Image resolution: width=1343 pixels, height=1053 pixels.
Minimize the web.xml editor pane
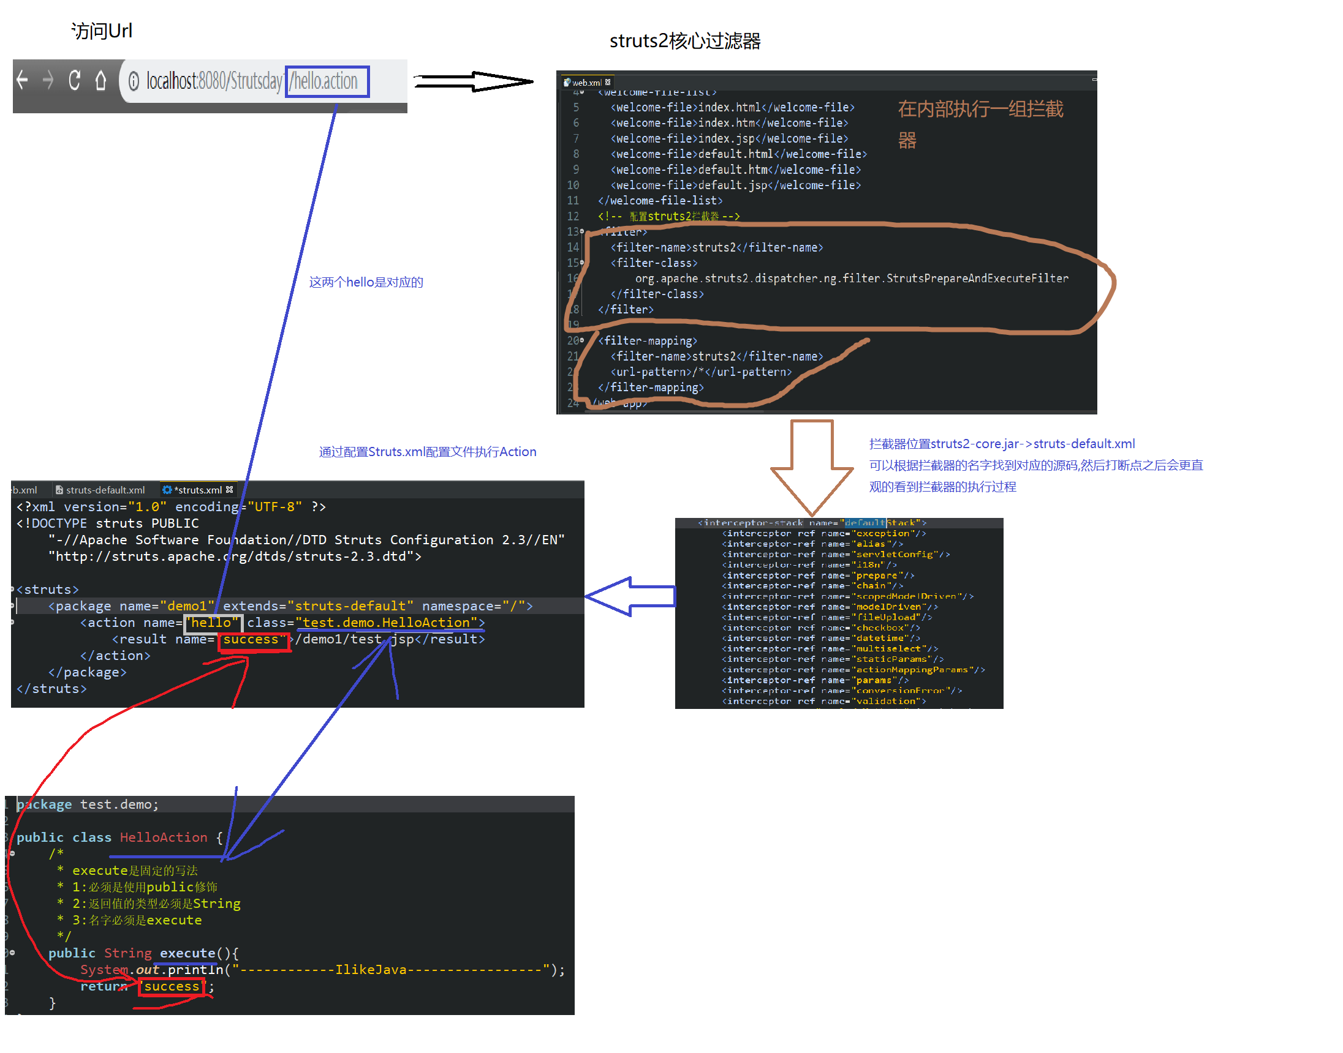point(1094,80)
